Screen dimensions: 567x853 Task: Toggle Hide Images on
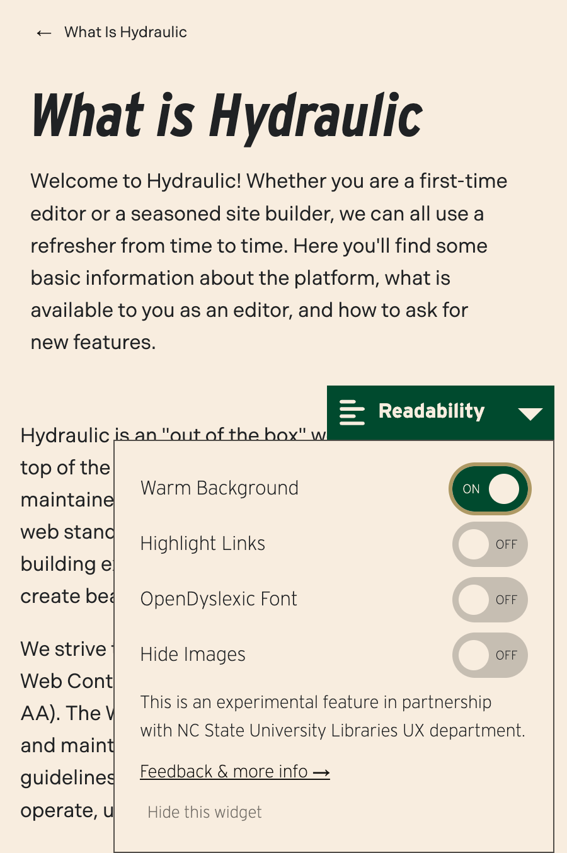point(490,655)
